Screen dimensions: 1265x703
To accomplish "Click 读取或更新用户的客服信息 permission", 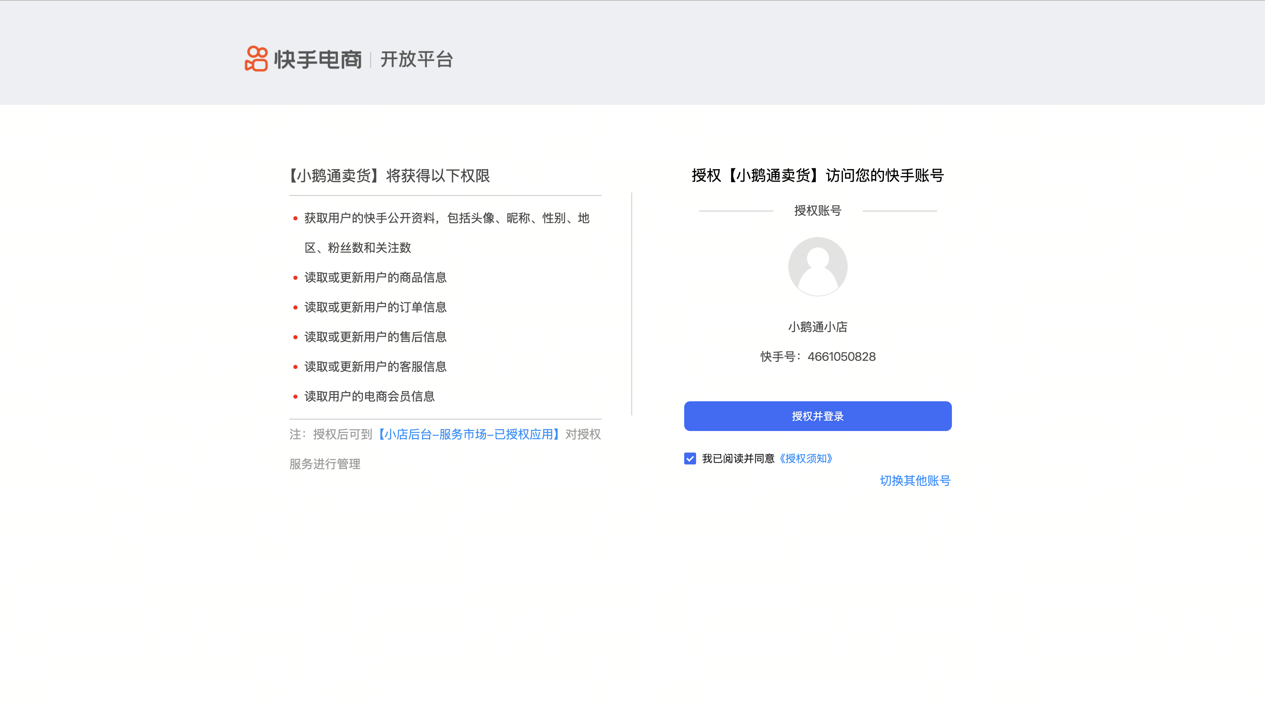I will pyautogui.click(x=375, y=366).
